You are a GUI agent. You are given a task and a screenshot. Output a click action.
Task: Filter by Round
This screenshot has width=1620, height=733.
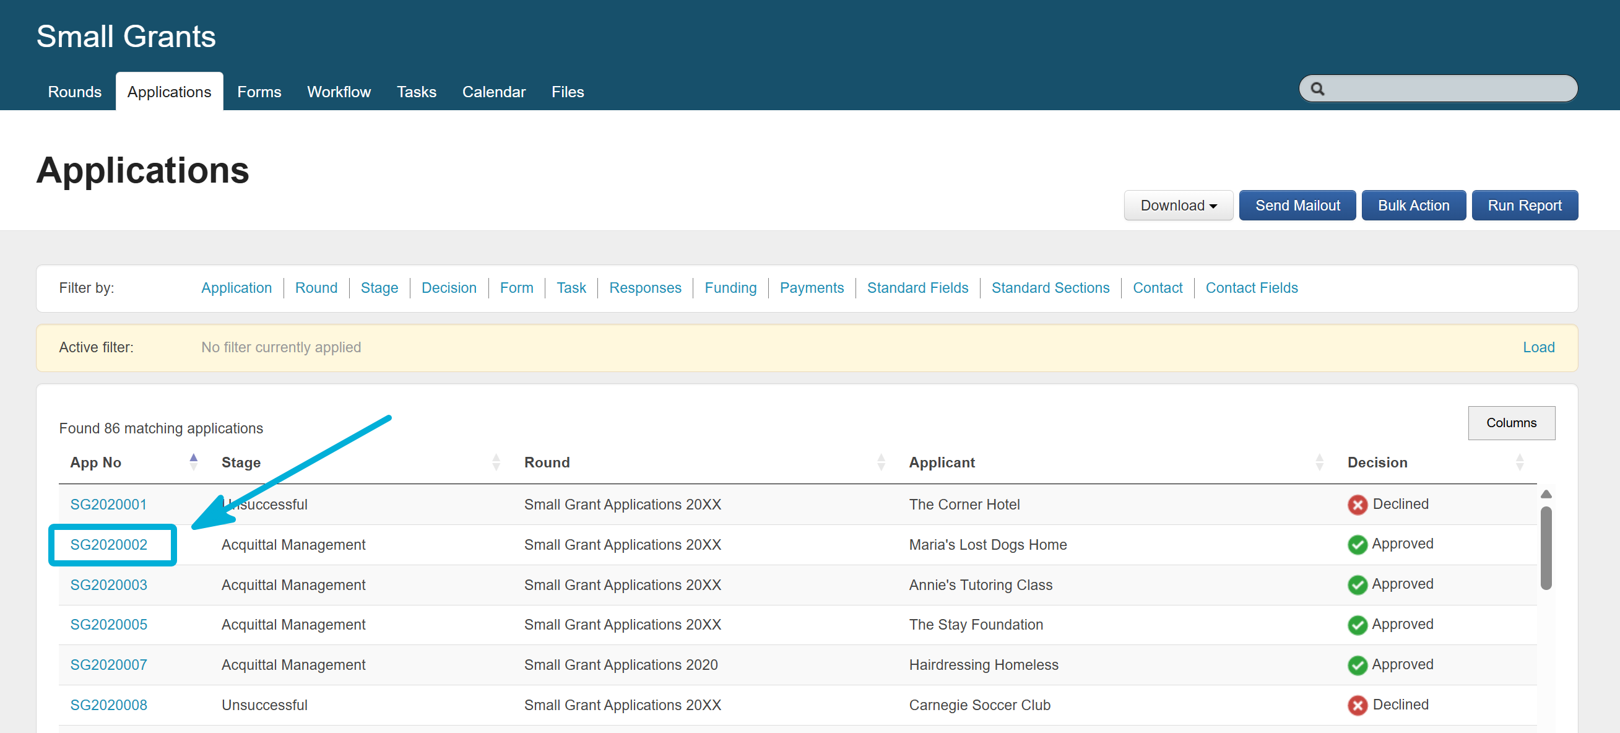[316, 288]
